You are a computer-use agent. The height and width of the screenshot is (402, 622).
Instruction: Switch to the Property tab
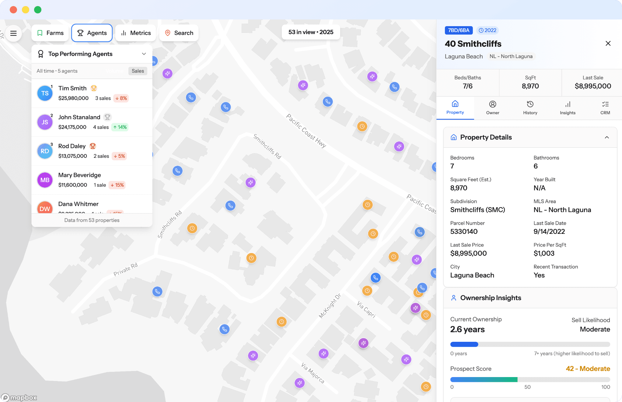[455, 108]
